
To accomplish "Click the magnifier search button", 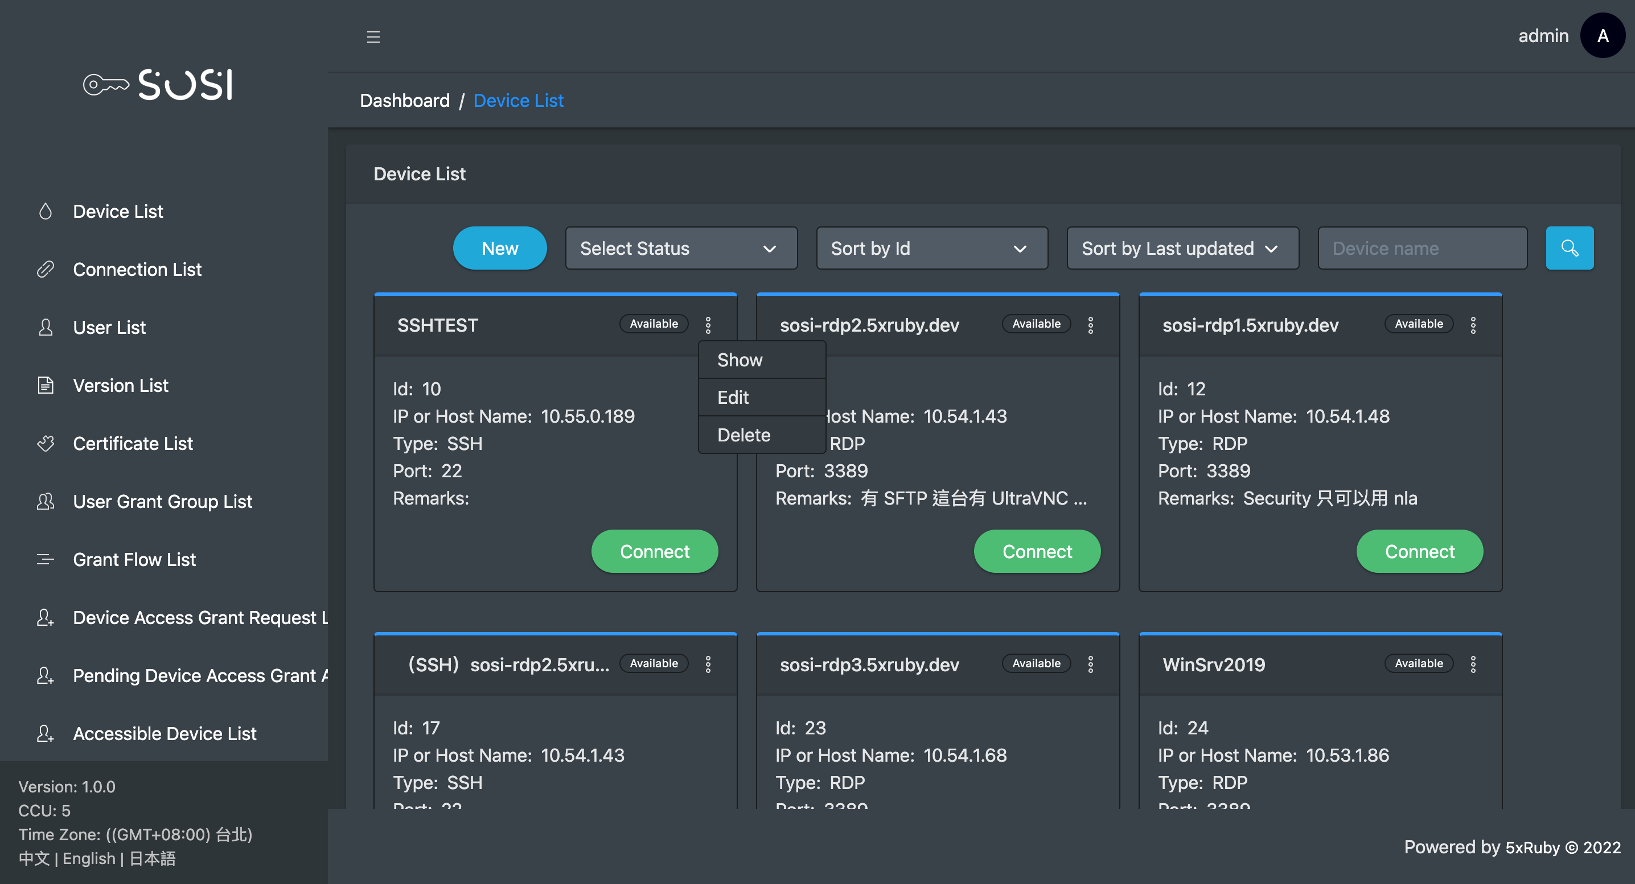I will pyautogui.click(x=1569, y=248).
